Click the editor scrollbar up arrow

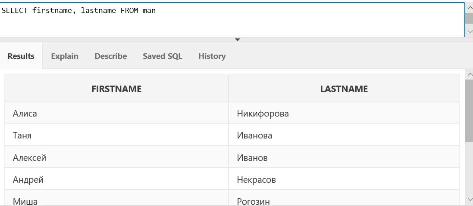pyautogui.click(x=469, y=8)
